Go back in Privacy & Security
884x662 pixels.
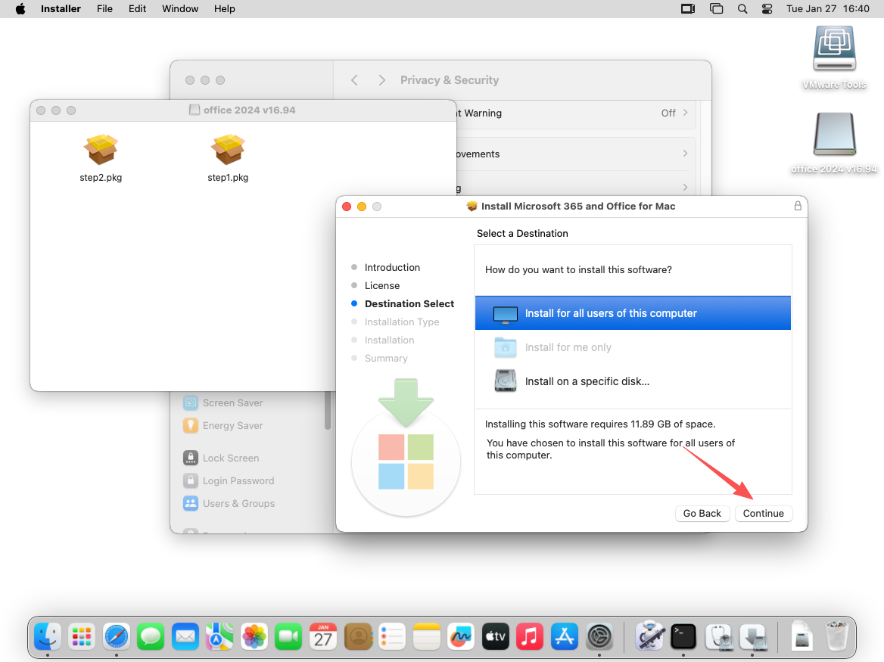pos(354,80)
